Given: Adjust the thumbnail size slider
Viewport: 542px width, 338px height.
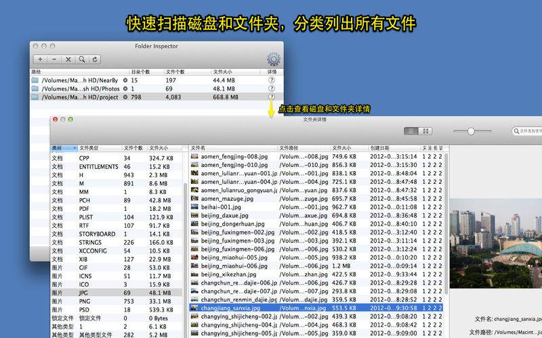Looking at the screenshot, I should [x=470, y=131].
